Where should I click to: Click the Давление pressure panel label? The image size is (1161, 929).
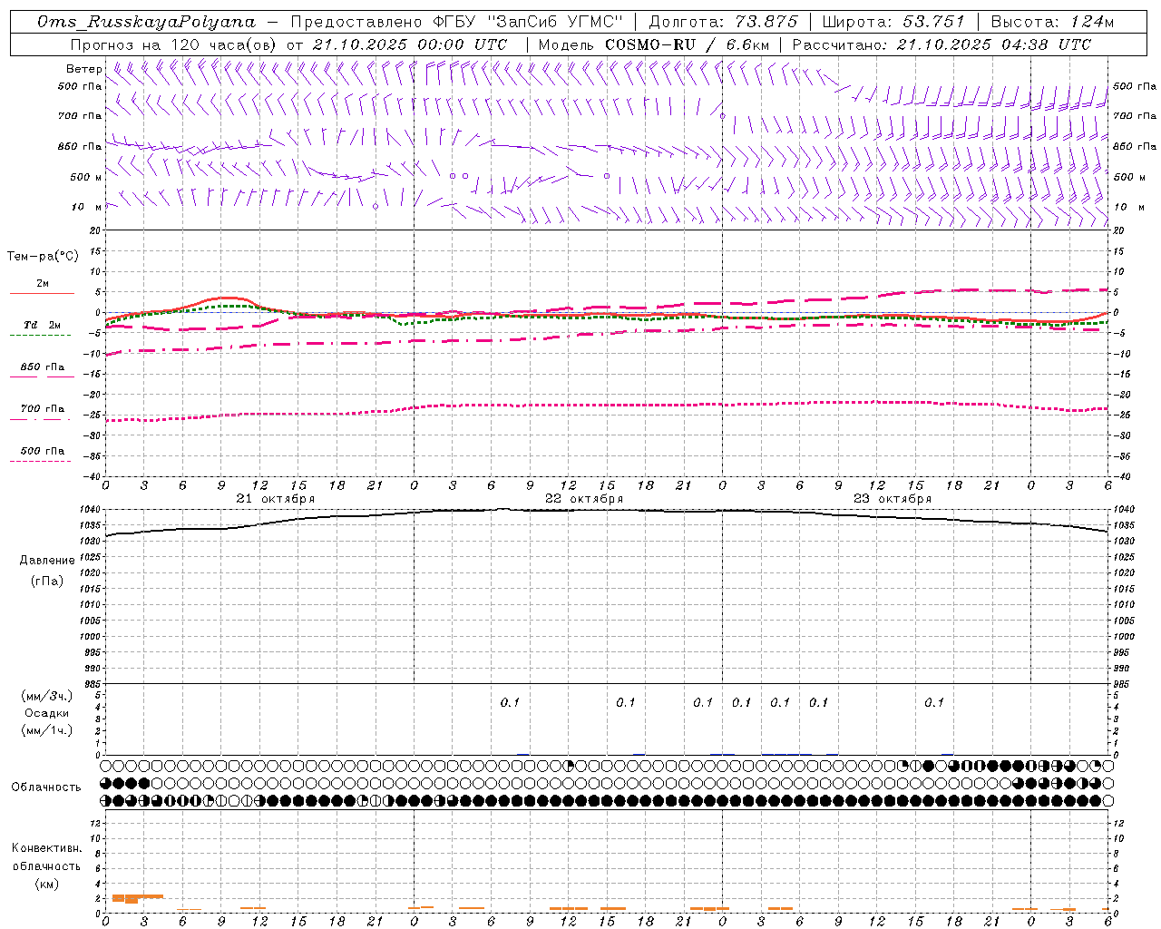pyautogui.click(x=47, y=561)
